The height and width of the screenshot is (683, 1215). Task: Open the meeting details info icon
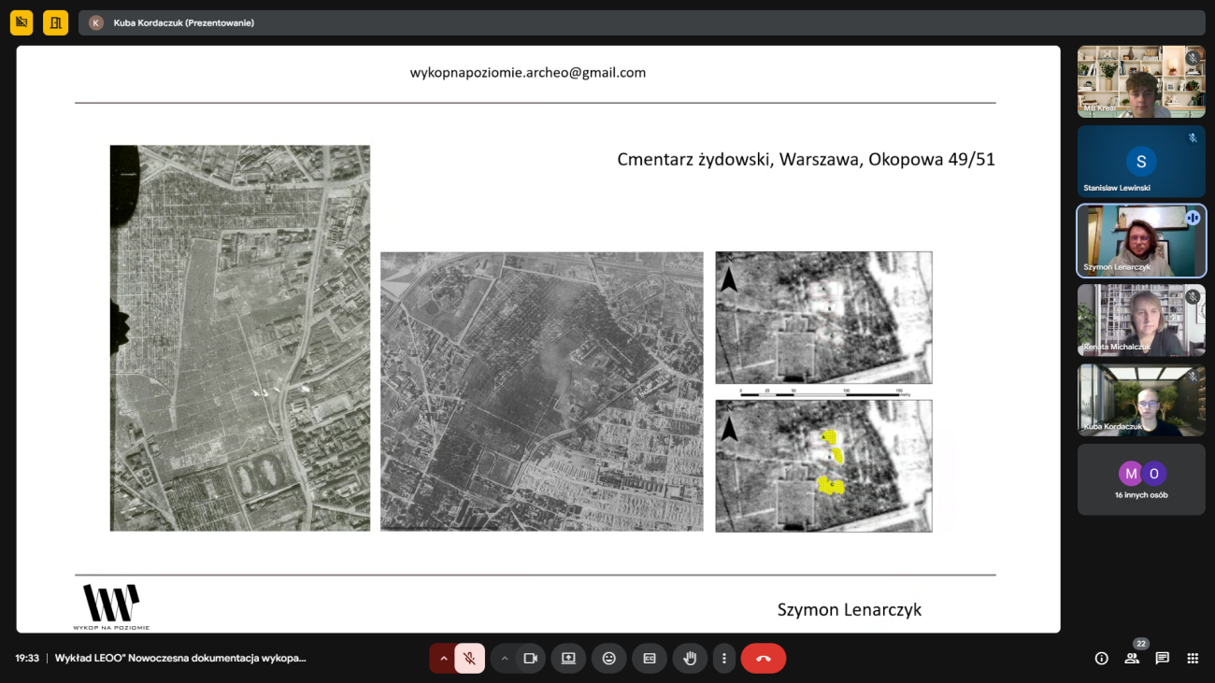1101,659
